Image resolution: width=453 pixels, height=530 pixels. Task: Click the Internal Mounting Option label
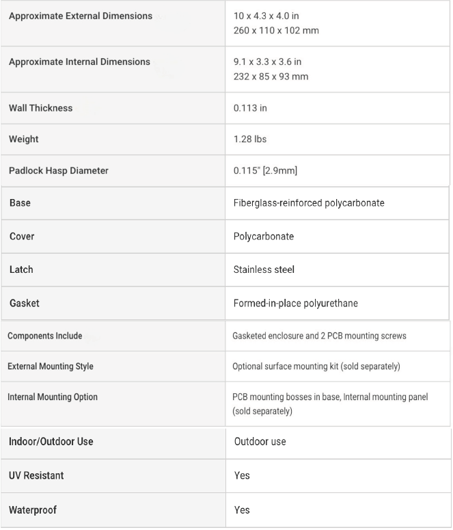53,397
